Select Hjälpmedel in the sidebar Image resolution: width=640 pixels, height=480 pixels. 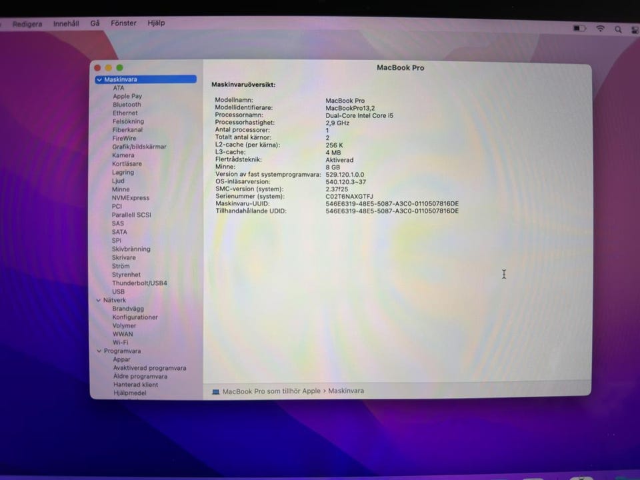pos(130,393)
